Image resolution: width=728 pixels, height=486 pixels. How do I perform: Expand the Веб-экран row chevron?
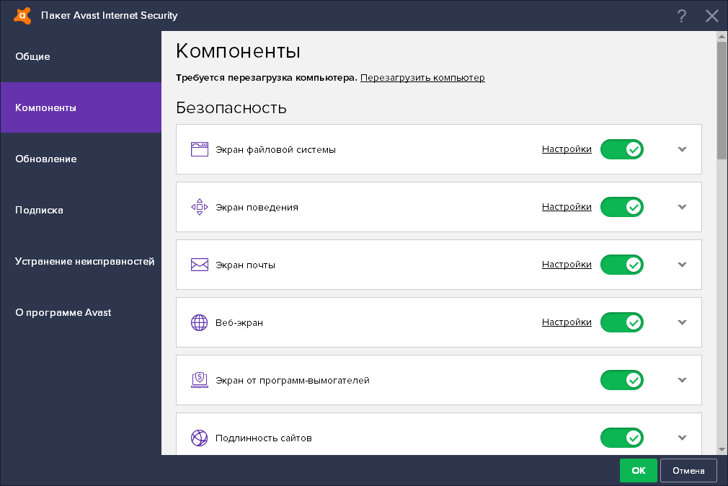(x=682, y=322)
